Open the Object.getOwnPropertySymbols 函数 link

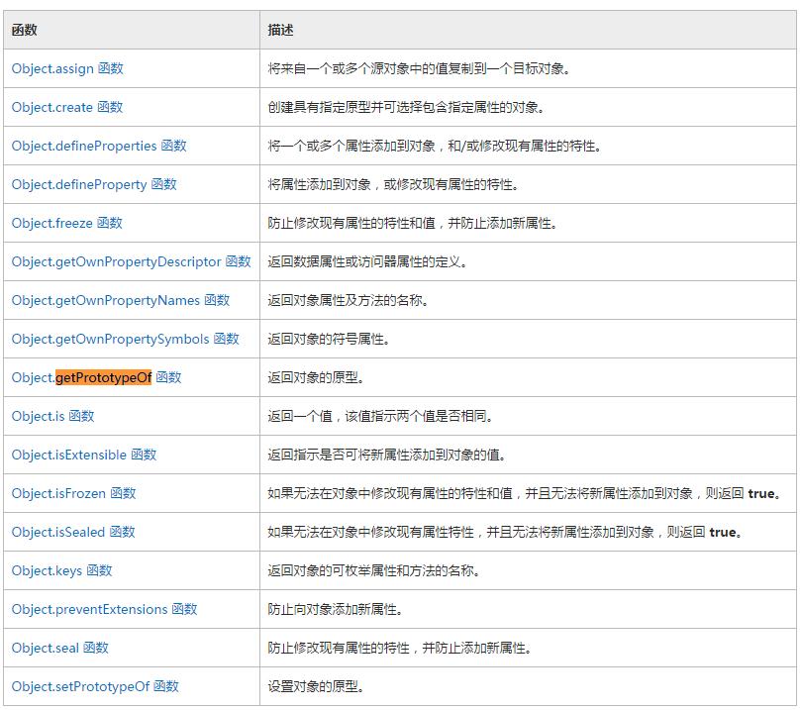(x=125, y=340)
